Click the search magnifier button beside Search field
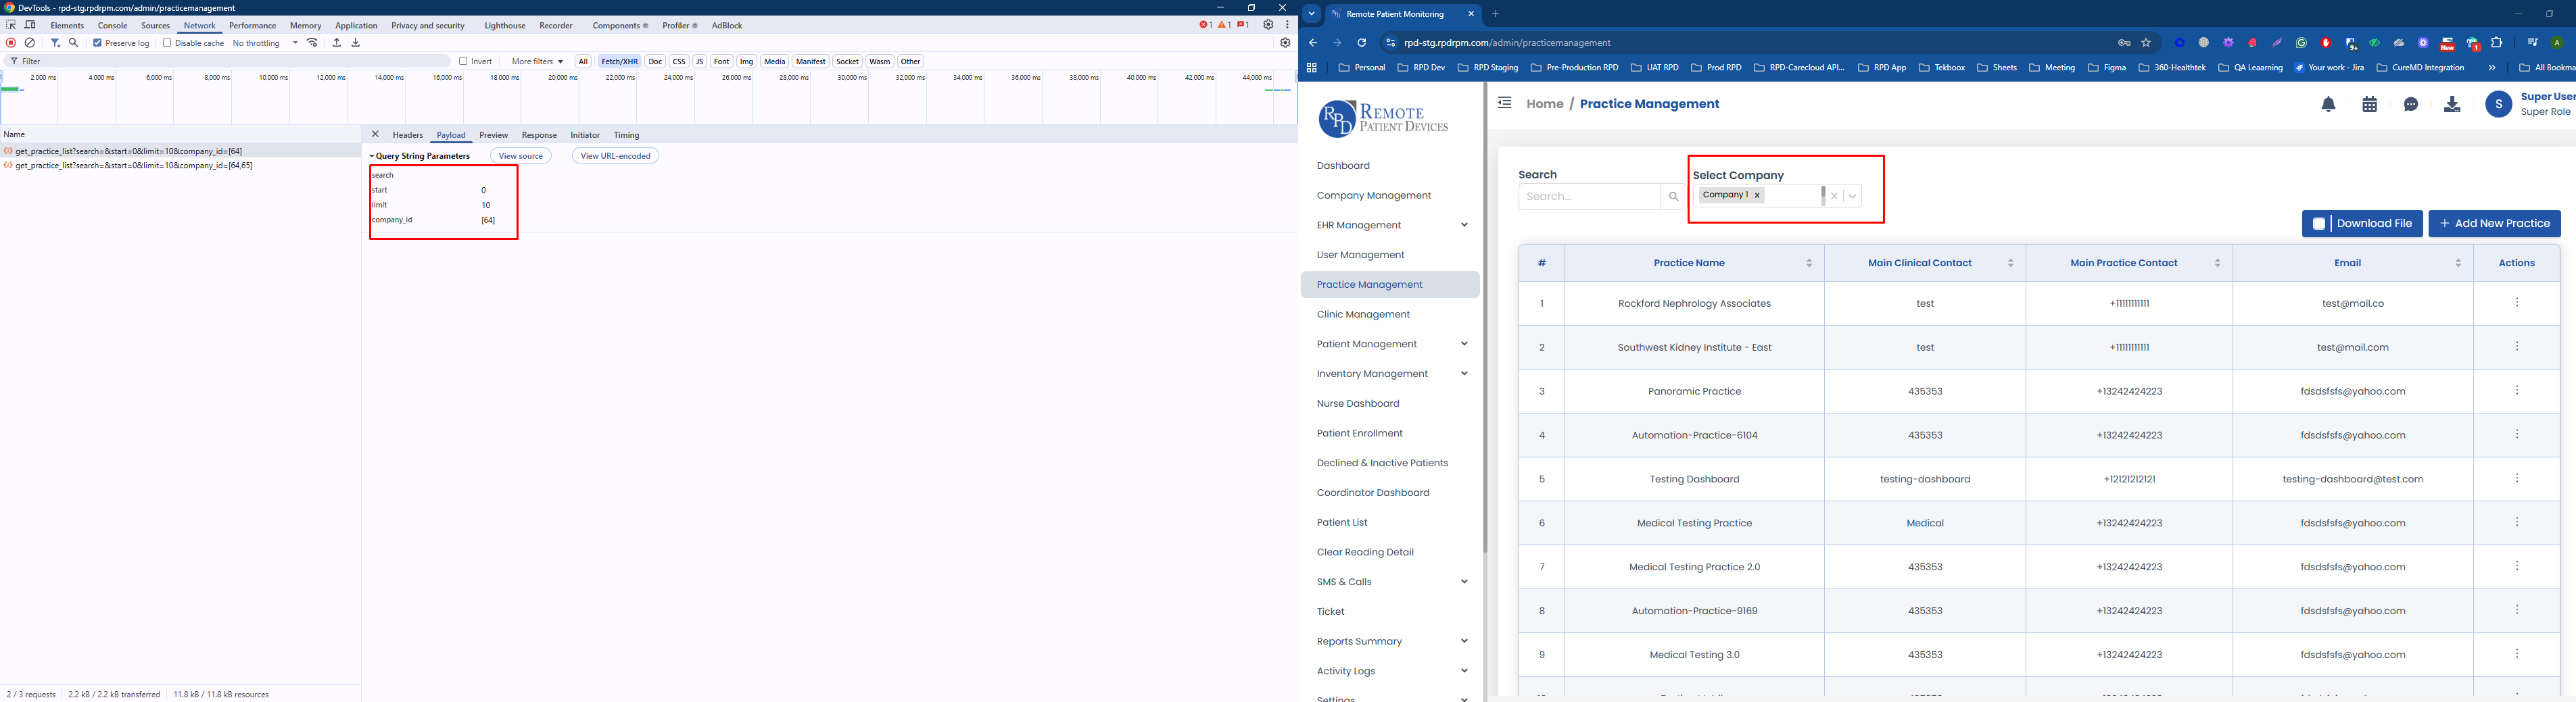Viewport: 2576px width, 702px height. [x=1673, y=197]
